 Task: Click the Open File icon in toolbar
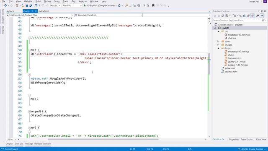coord(23,5)
